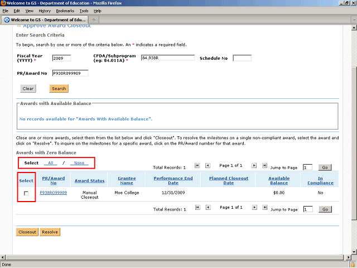Sort by Grantee Name column

click(x=127, y=181)
